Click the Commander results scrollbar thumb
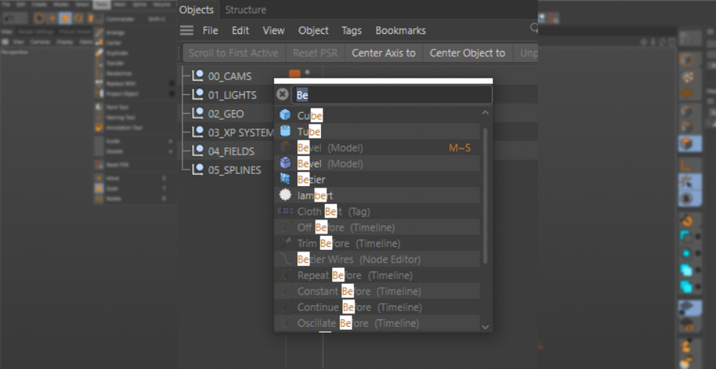The width and height of the screenshot is (716, 369). click(x=485, y=196)
